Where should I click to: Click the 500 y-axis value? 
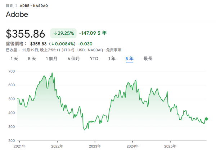[x=12, y=99]
